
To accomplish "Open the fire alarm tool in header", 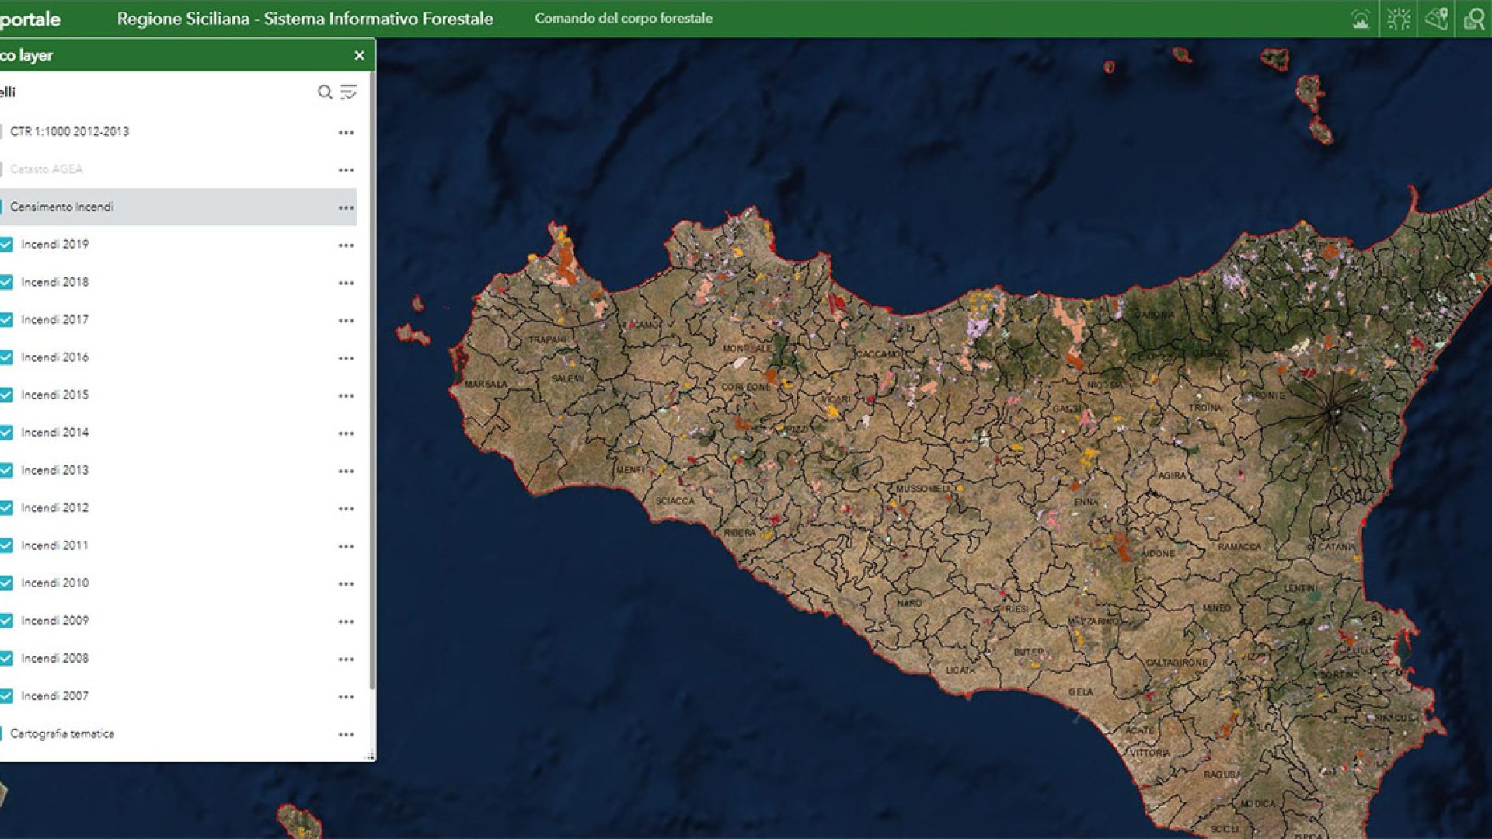I will [x=1361, y=19].
